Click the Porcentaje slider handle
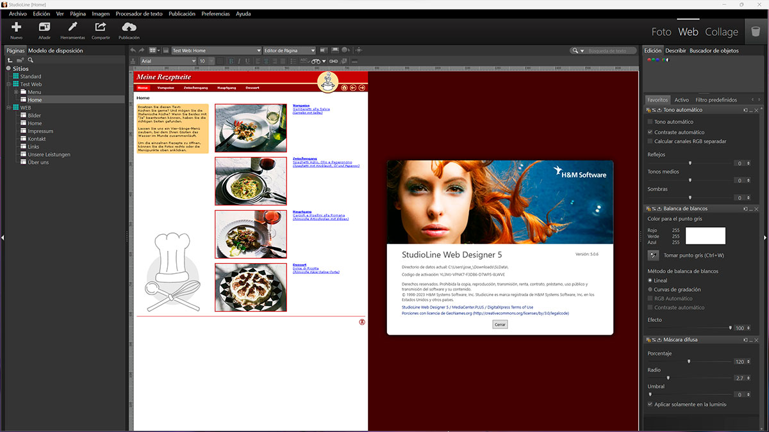 pyautogui.click(x=689, y=361)
